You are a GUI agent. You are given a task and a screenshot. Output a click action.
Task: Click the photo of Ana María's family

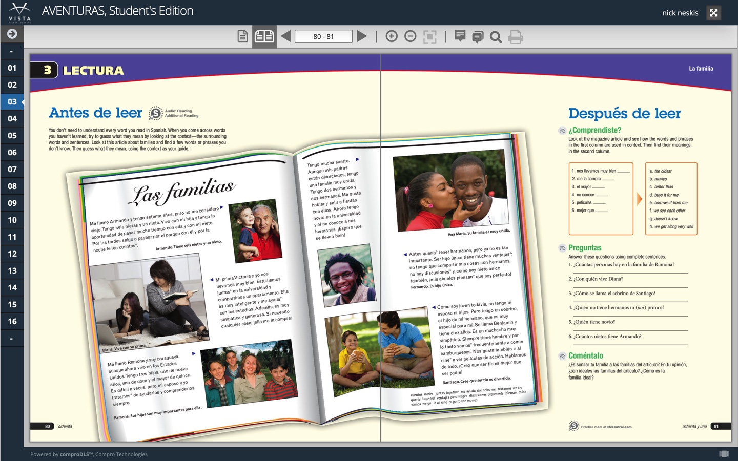pyautogui.click(x=450, y=191)
